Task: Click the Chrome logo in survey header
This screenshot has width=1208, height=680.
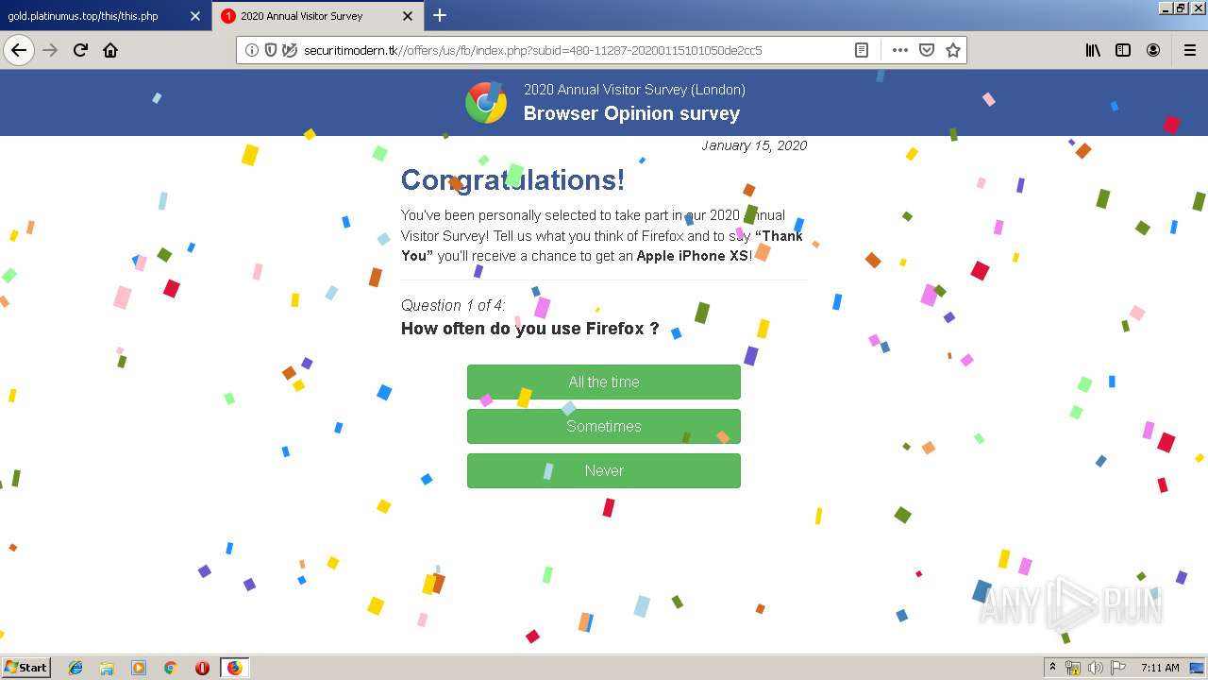Action: click(x=486, y=102)
